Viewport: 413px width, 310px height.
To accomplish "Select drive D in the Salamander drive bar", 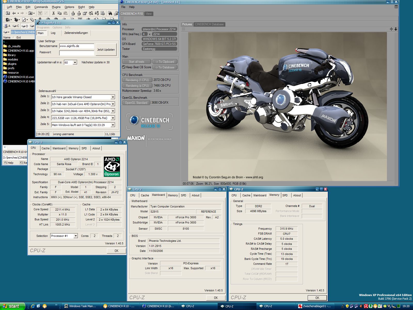I will pos(25,26).
